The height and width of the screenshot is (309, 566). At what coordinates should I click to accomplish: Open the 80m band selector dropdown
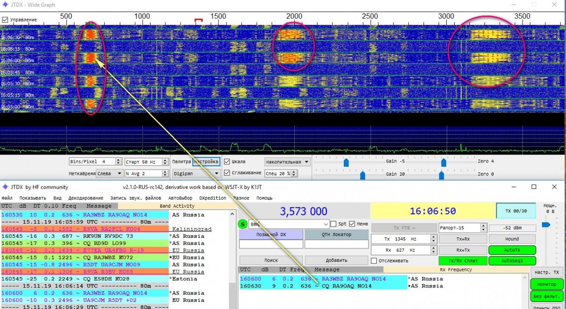pos(325,224)
